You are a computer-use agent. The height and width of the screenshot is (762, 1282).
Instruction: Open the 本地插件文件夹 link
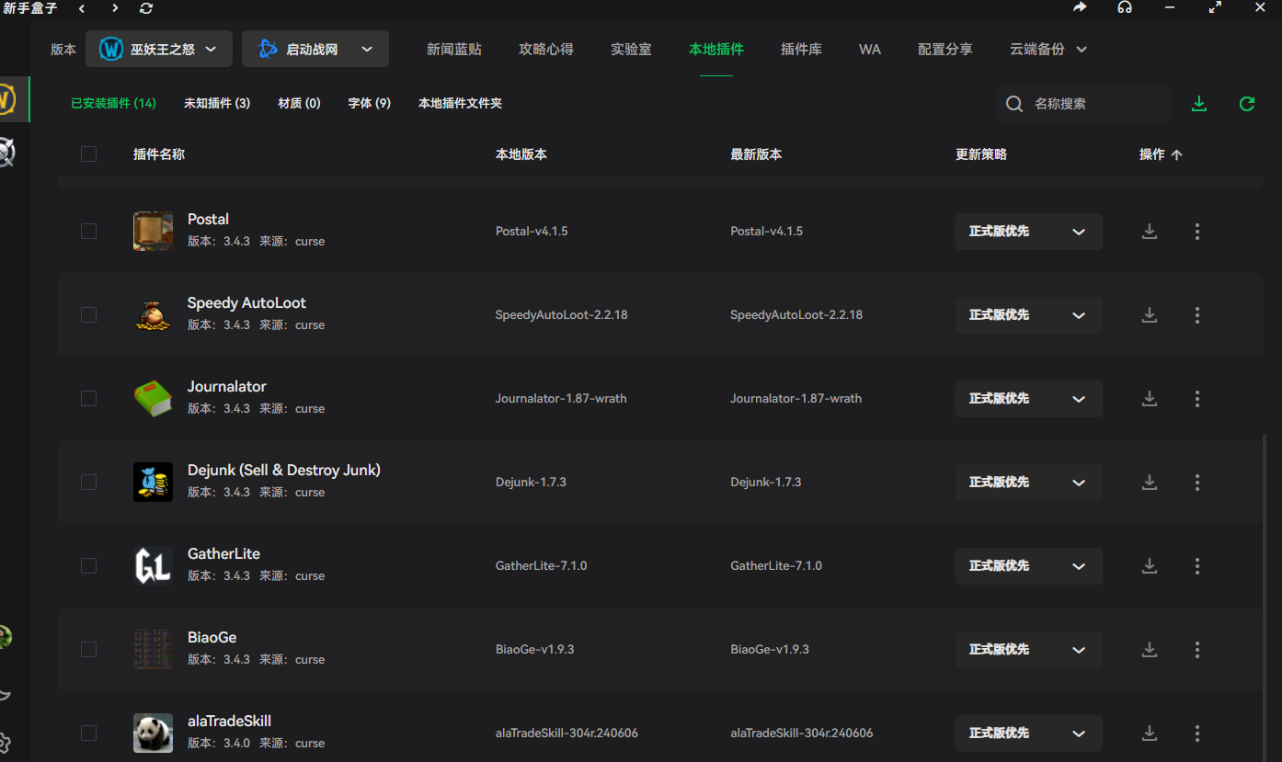coord(461,104)
